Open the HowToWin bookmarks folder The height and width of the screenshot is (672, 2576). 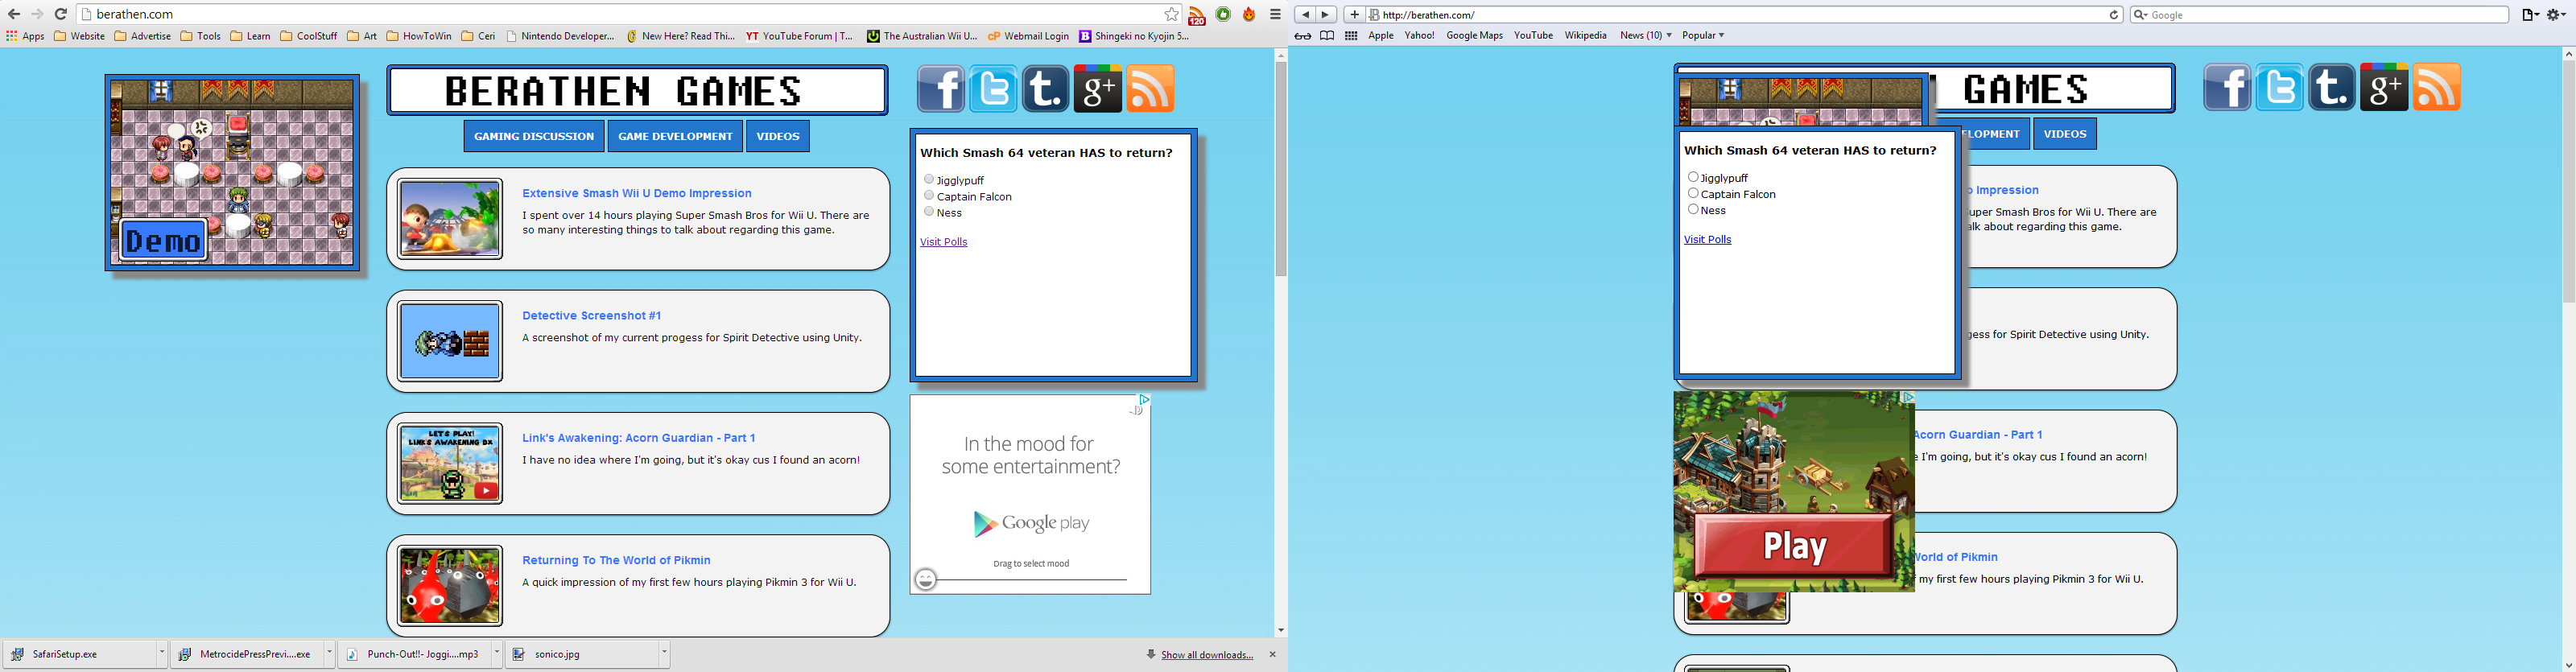(x=419, y=37)
